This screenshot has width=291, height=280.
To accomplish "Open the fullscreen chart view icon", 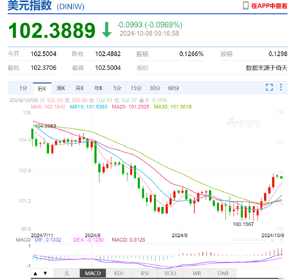I will tap(269, 87).
